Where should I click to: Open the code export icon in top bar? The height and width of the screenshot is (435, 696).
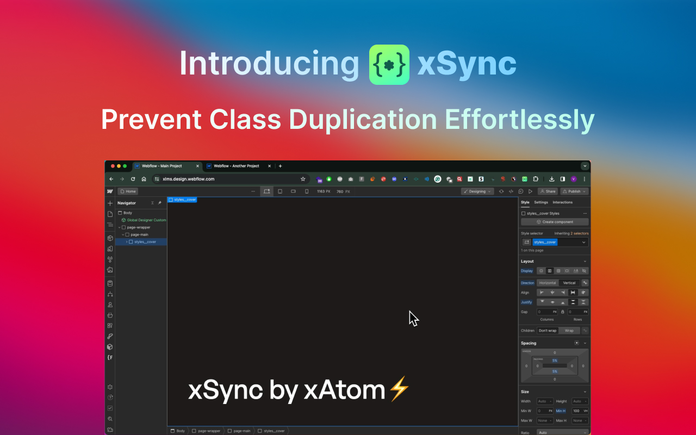(x=511, y=191)
